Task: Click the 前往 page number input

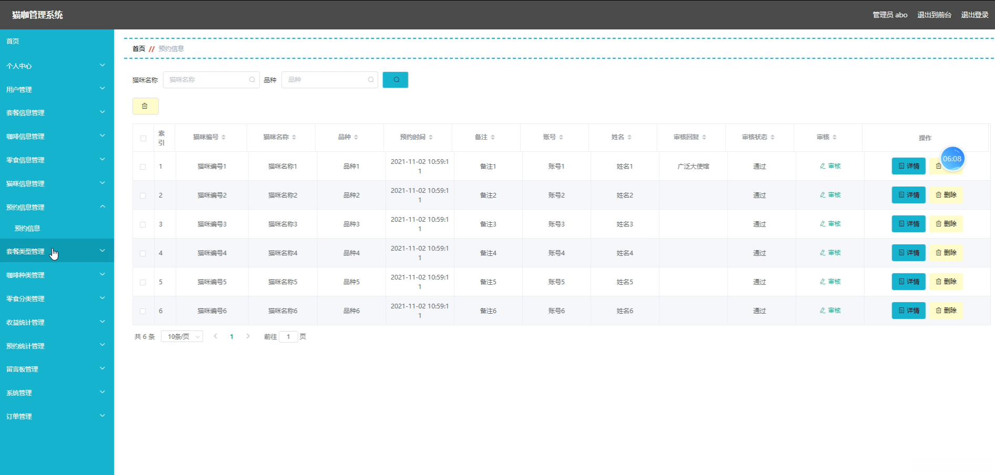Action: [288, 337]
